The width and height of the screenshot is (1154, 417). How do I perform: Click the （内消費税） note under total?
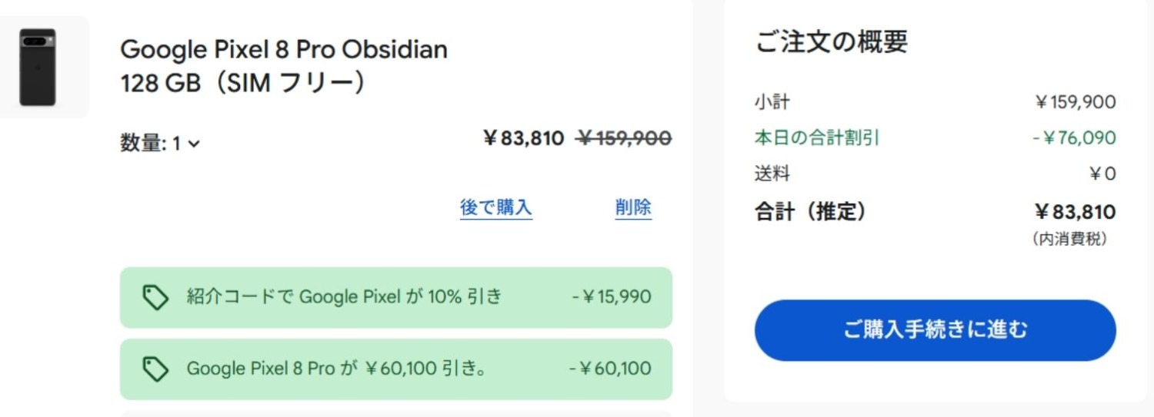(1069, 240)
